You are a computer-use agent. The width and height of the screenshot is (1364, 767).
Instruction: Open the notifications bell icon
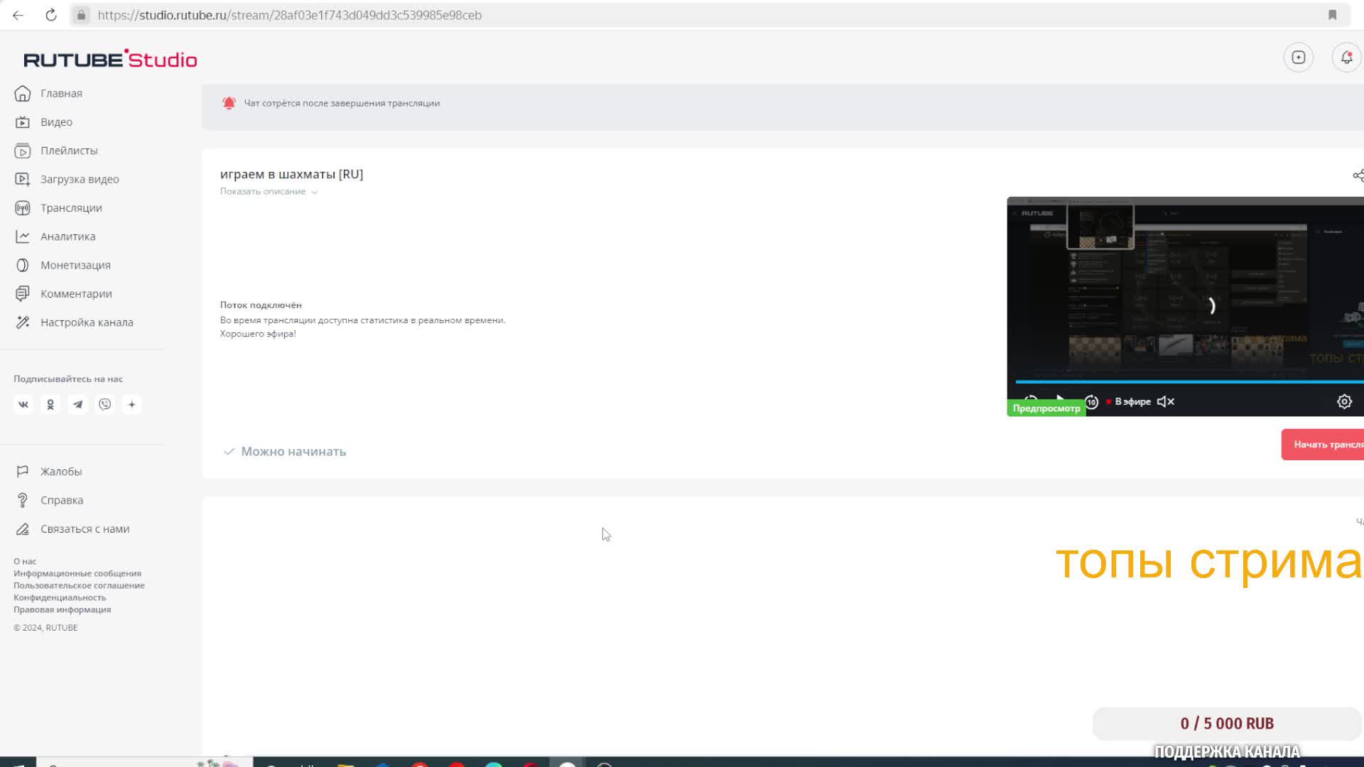tap(1346, 58)
